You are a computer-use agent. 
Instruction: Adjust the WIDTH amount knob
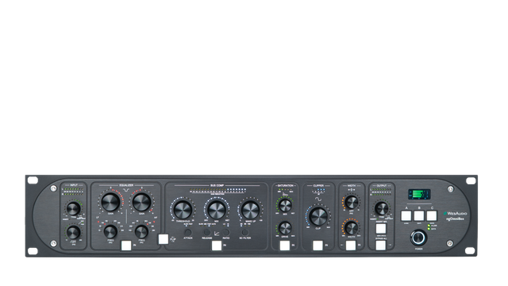352,228
